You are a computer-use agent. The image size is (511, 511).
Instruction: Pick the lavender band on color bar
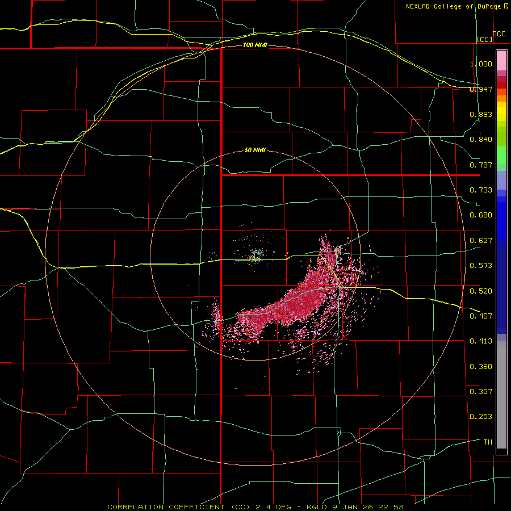coord(501,180)
